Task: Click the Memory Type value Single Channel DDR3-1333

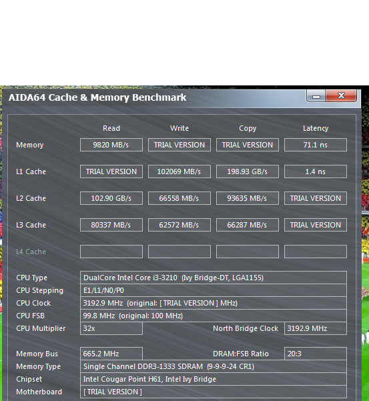Action: tap(214, 366)
